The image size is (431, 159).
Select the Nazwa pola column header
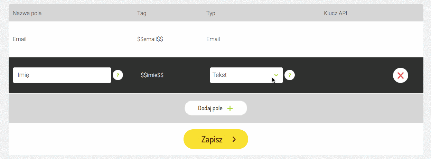coord(30,13)
